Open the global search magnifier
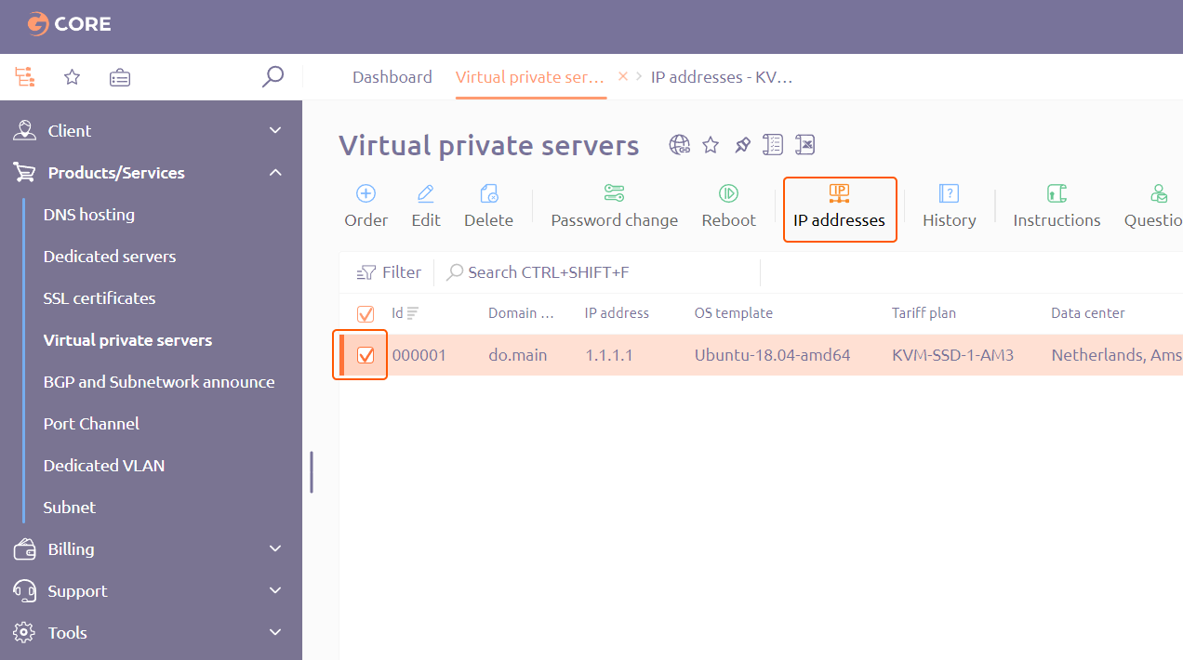This screenshot has height=660, width=1183. pos(272,77)
